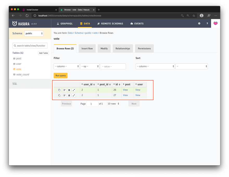229x177 pixels.
Task: Click the Add Table button
Action: pyautogui.click(x=43, y=53)
